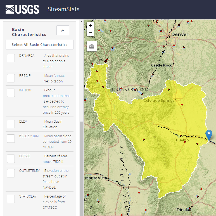Screen dimensions: 216x216
Task: Click the Basin Characteristics heading
Action: pos(29,32)
